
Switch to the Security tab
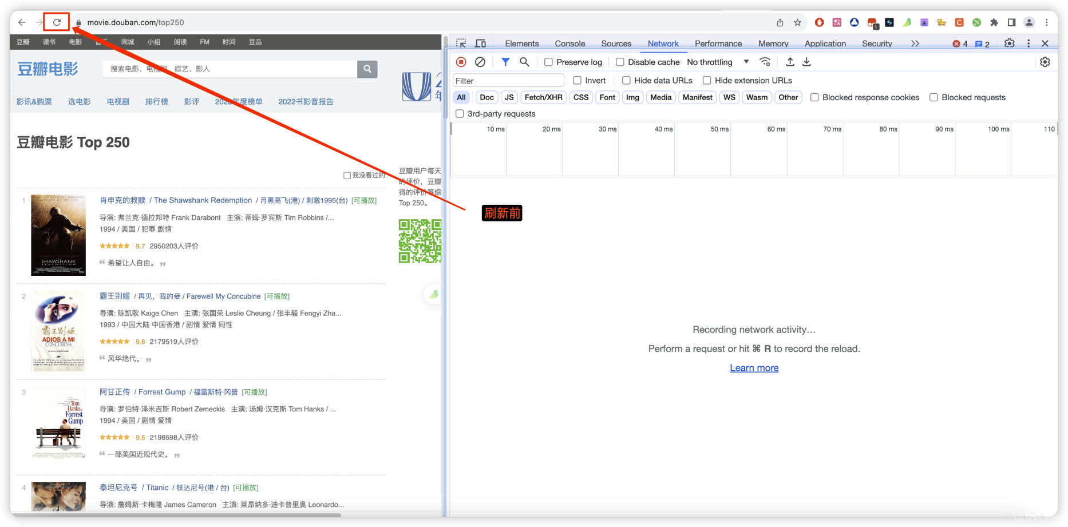877,43
